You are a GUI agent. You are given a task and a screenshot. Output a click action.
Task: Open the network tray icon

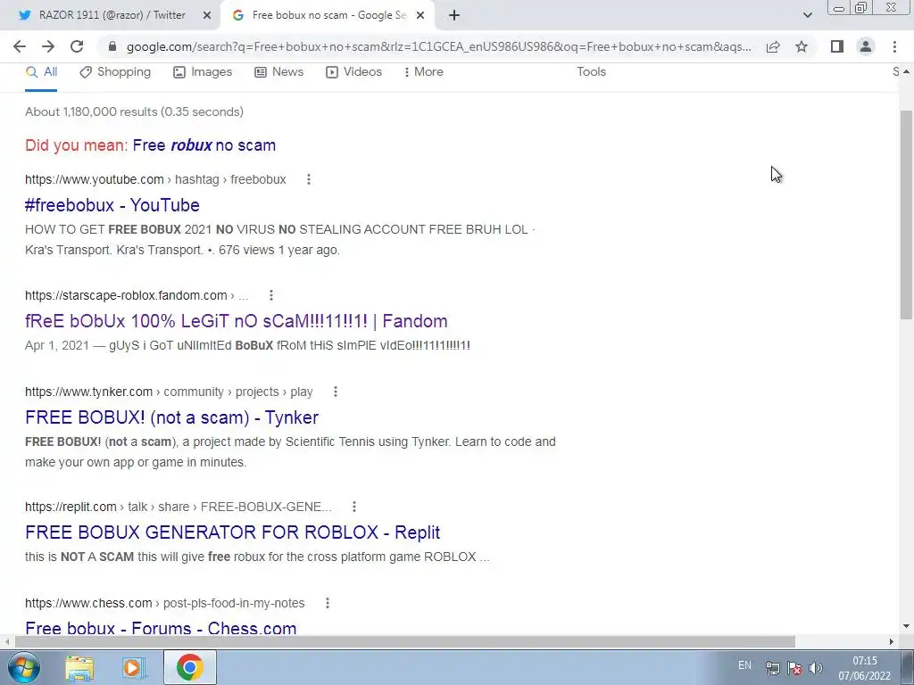(772, 668)
